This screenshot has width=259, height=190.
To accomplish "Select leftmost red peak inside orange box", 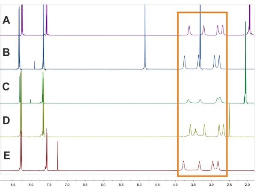I will tap(183, 165).
